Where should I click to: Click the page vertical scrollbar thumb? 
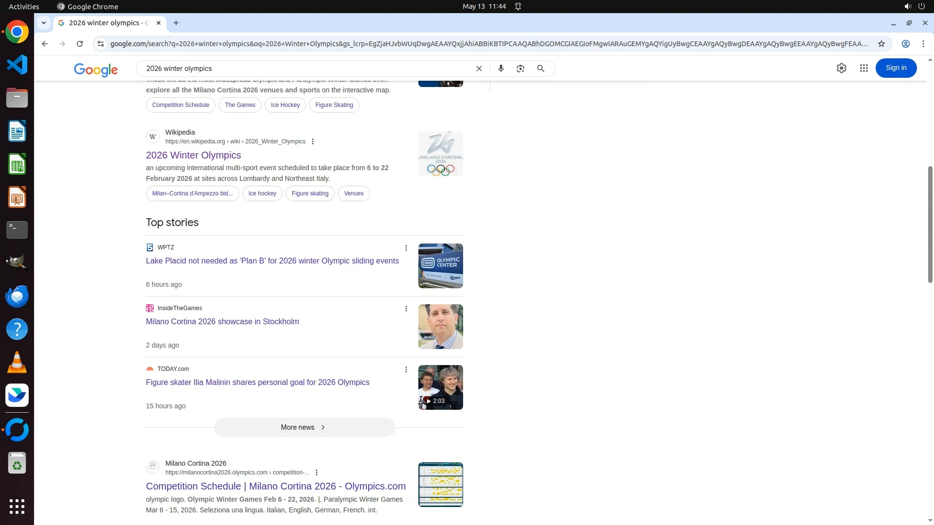pyautogui.click(x=930, y=224)
